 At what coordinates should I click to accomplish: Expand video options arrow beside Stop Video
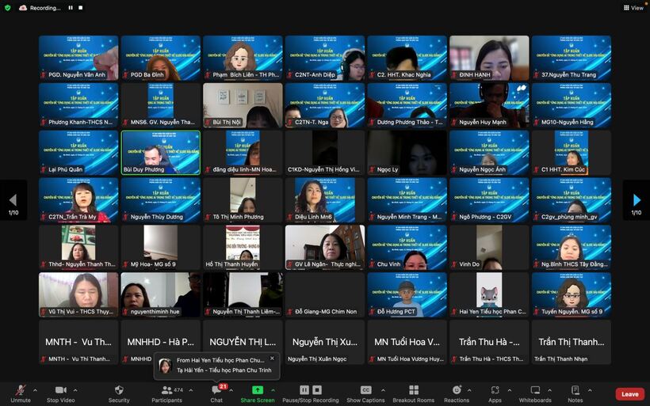point(75,390)
